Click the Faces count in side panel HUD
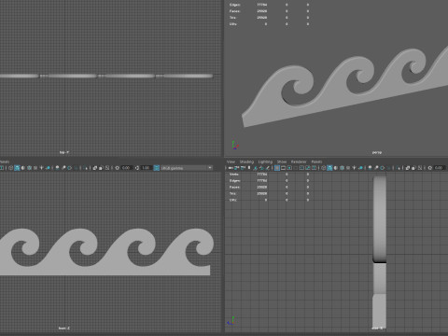Viewport: 448px width, 336px height. tap(262, 188)
